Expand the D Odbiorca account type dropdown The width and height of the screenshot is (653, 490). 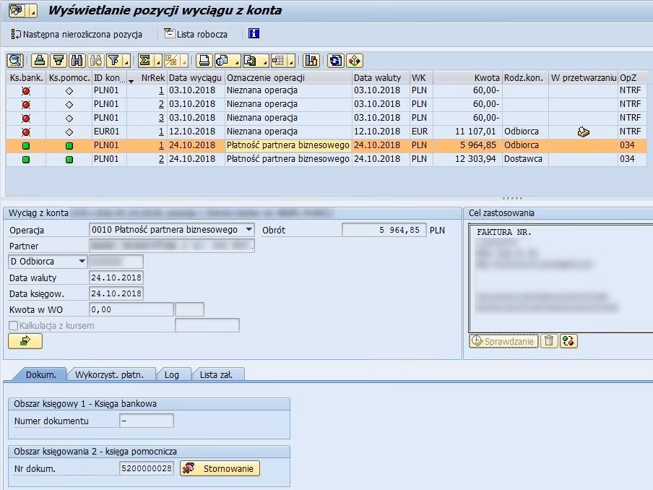tap(82, 262)
